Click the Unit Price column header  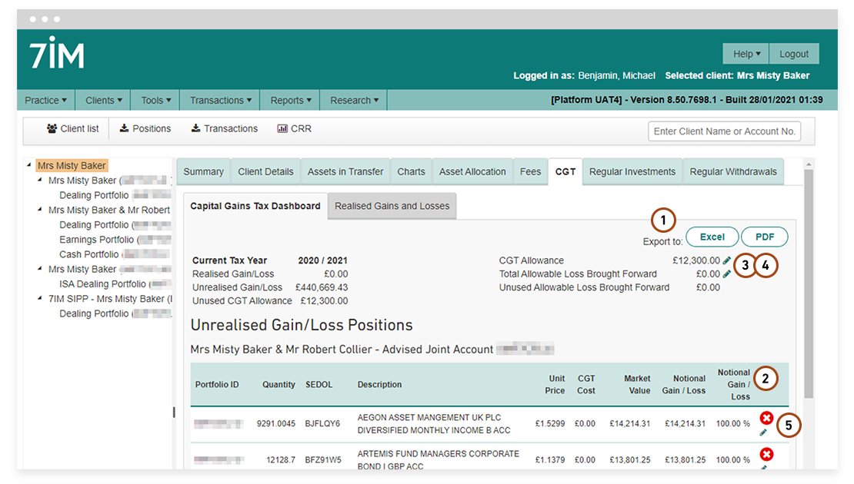(555, 384)
